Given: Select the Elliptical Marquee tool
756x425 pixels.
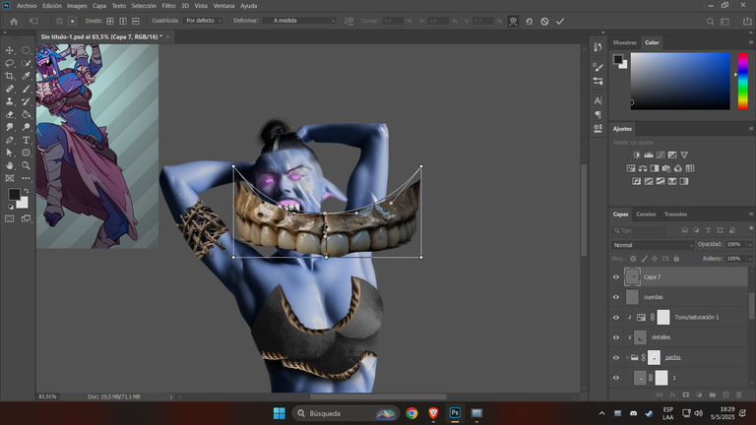Looking at the screenshot, I should (26, 50).
